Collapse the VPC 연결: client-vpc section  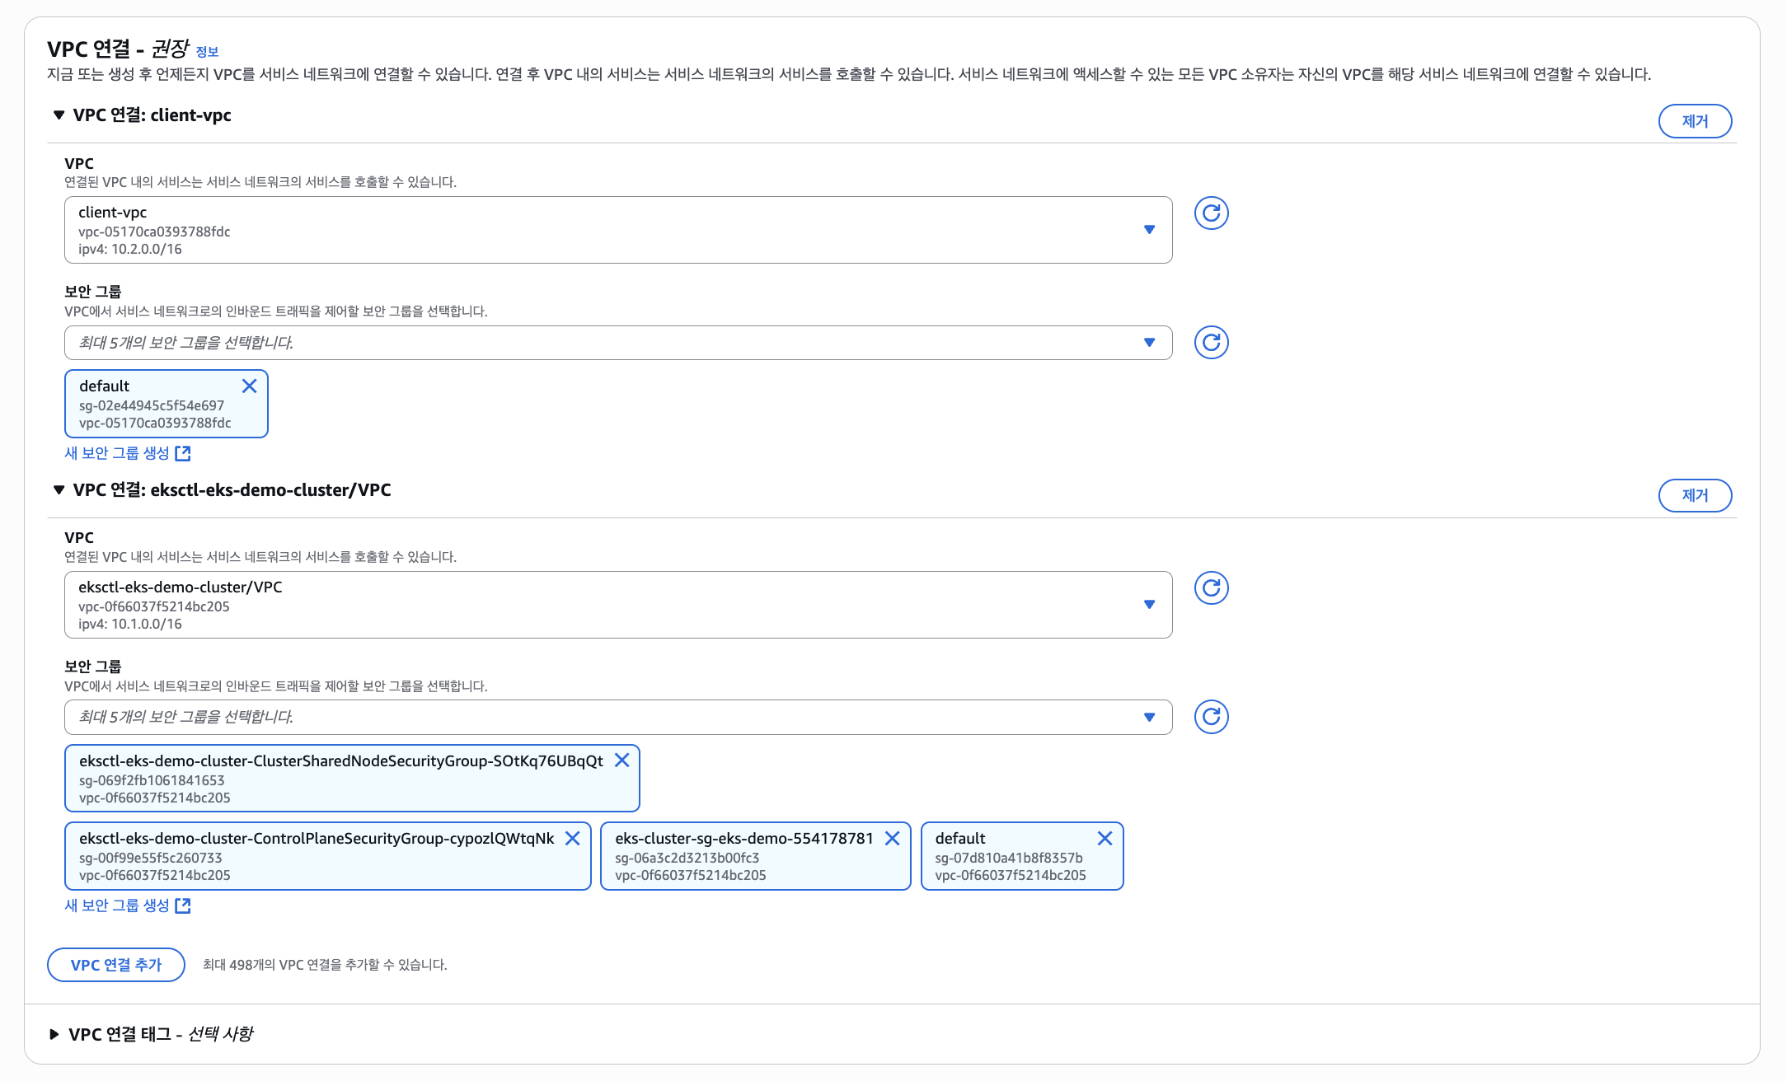(59, 115)
